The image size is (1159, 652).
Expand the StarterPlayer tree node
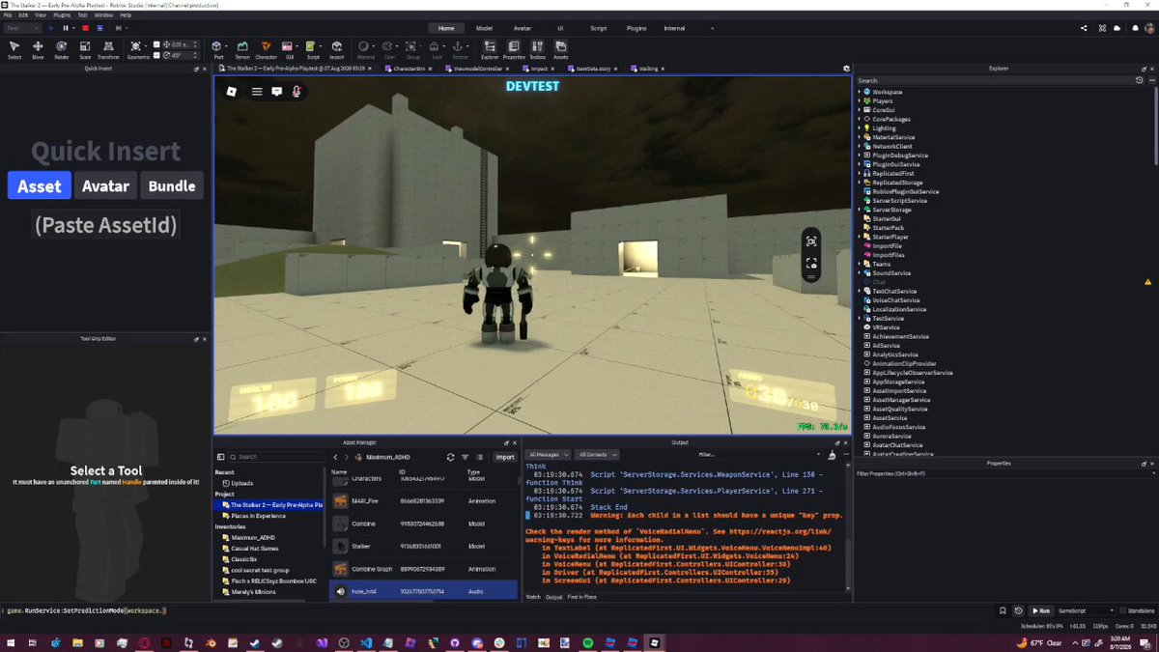pos(859,237)
